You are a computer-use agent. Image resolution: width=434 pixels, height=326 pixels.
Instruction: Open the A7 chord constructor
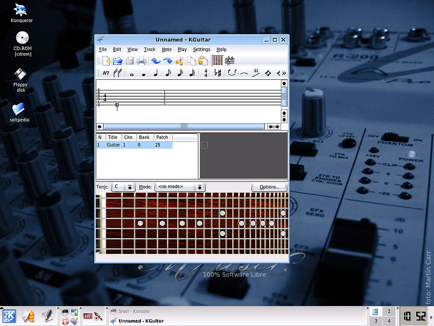[106, 73]
